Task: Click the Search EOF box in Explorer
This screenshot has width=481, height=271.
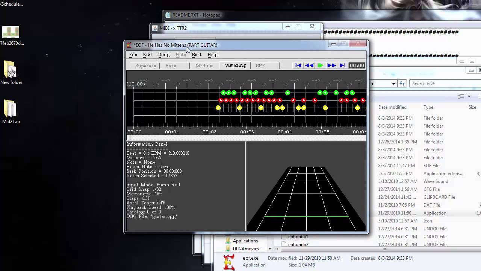Action: tap(445, 84)
